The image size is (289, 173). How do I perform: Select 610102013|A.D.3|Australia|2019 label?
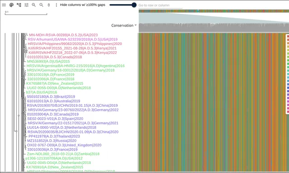53,101
